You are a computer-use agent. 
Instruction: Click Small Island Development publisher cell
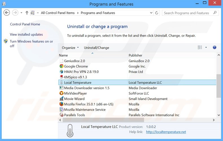click(x=148, y=99)
